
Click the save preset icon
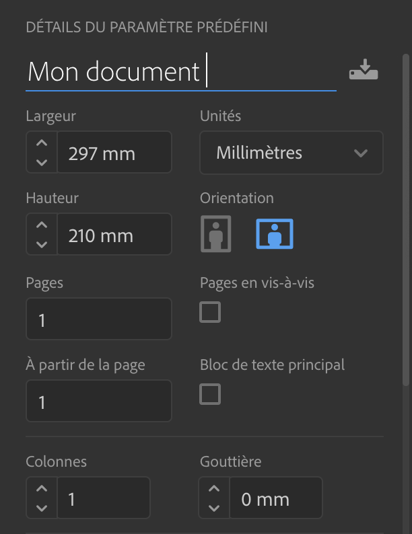tap(364, 70)
